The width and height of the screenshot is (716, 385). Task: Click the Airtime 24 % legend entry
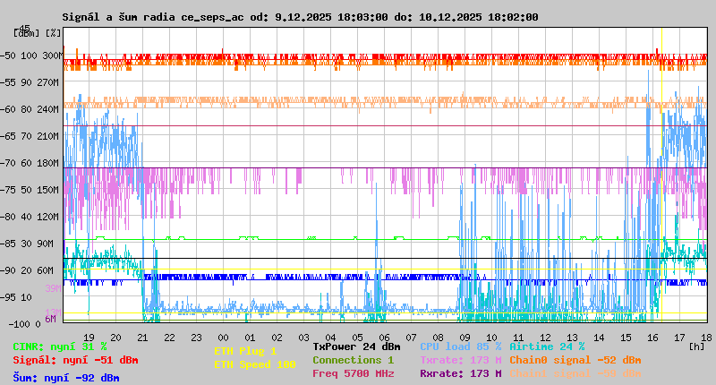click(x=547, y=346)
